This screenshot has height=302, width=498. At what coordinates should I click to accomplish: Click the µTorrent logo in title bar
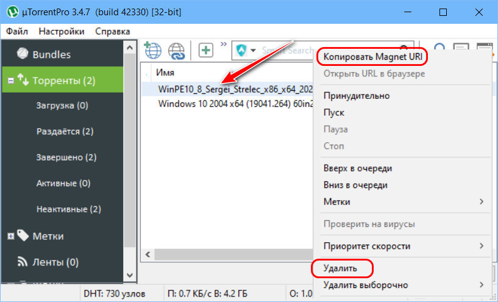[12, 12]
